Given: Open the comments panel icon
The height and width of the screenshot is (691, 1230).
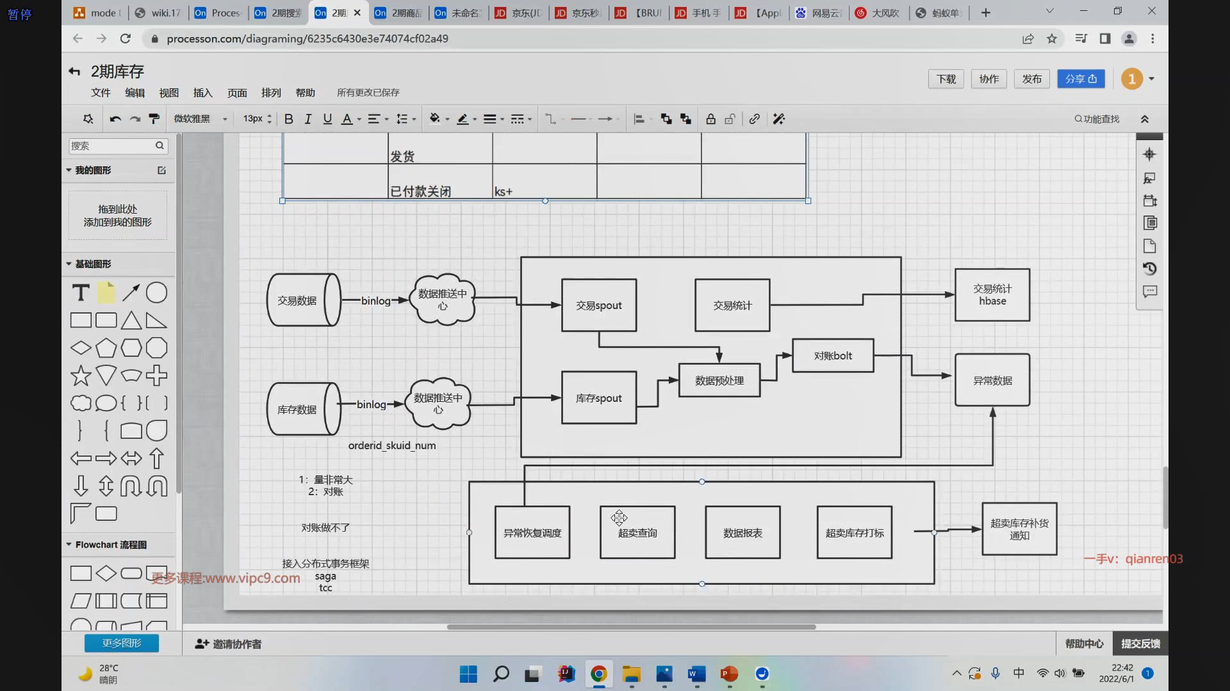Looking at the screenshot, I should [x=1150, y=292].
